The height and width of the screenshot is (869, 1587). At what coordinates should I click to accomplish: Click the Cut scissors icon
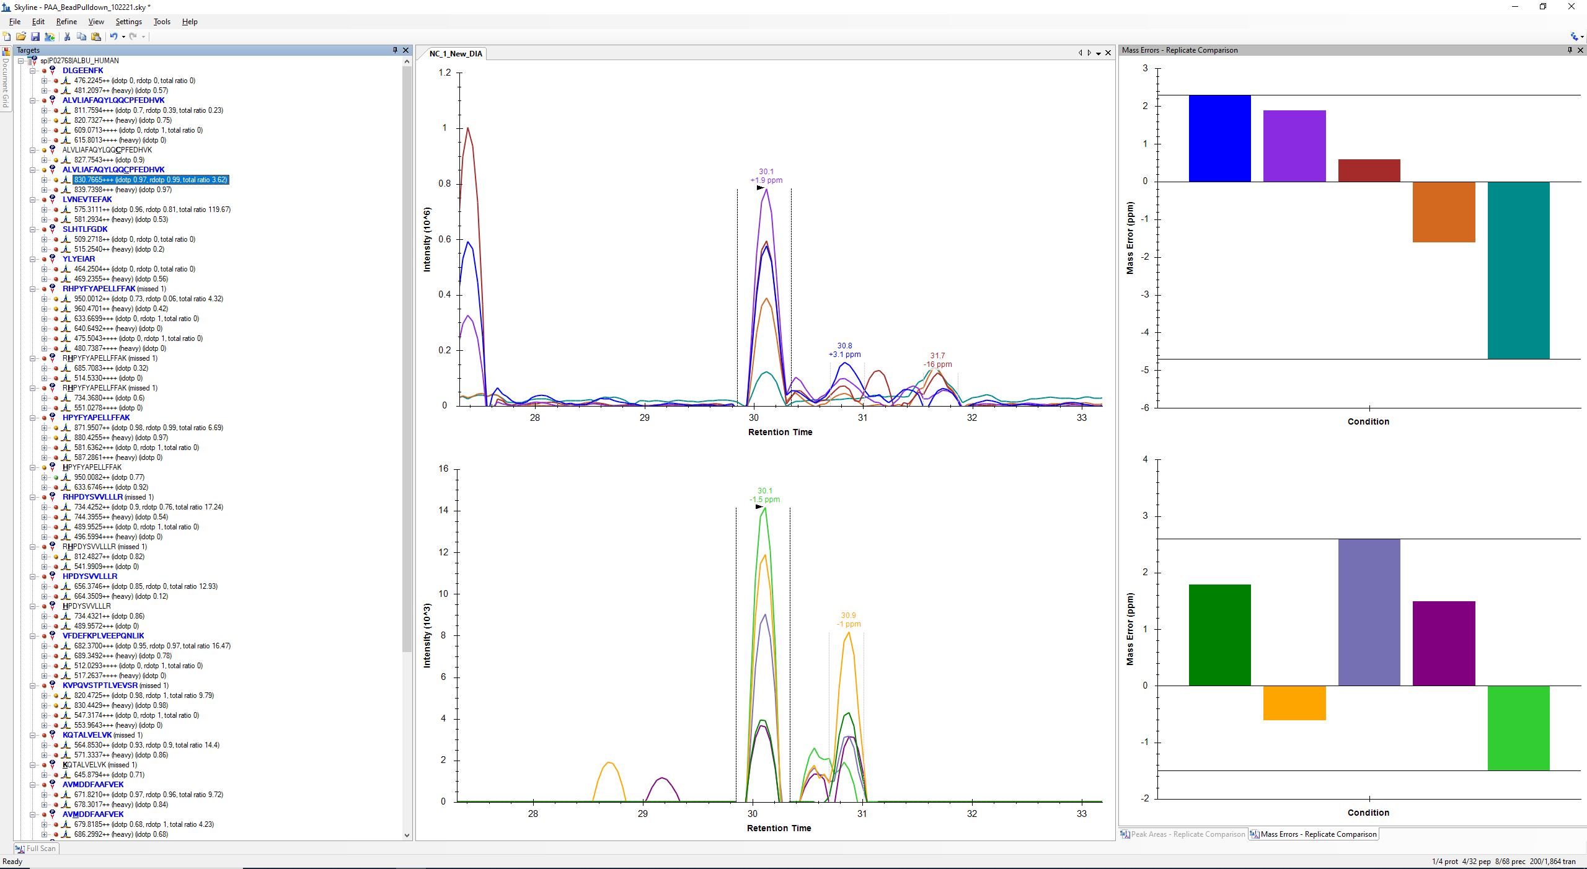coord(67,37)
